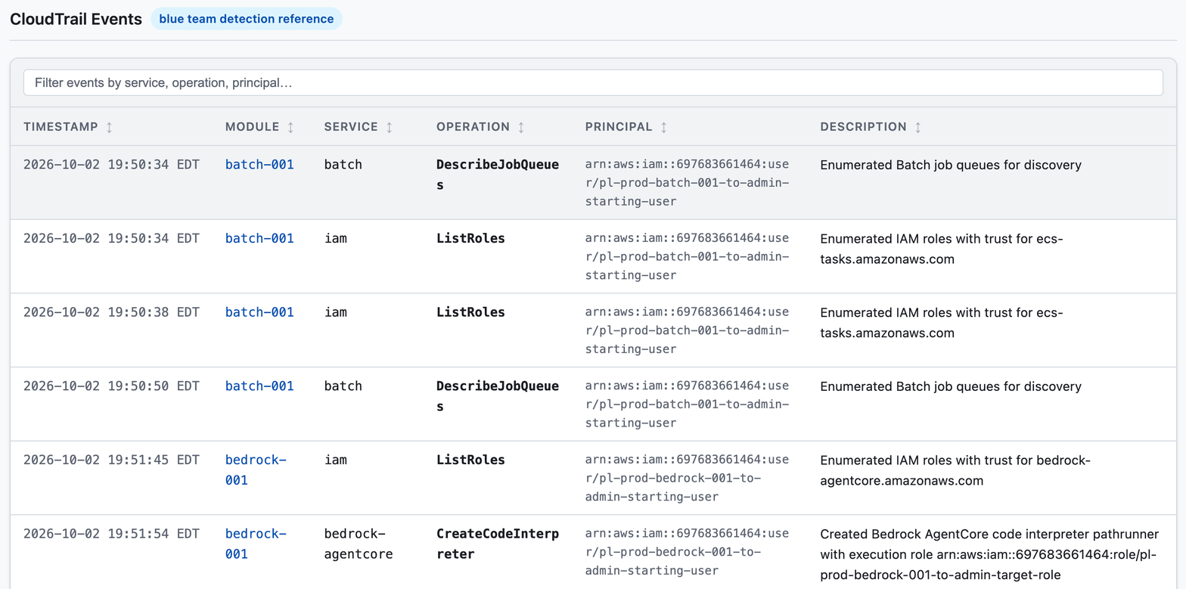Click batch service cell in 19:50:50 row
This screenshot has width=1186, height=589.
point(343,386)
